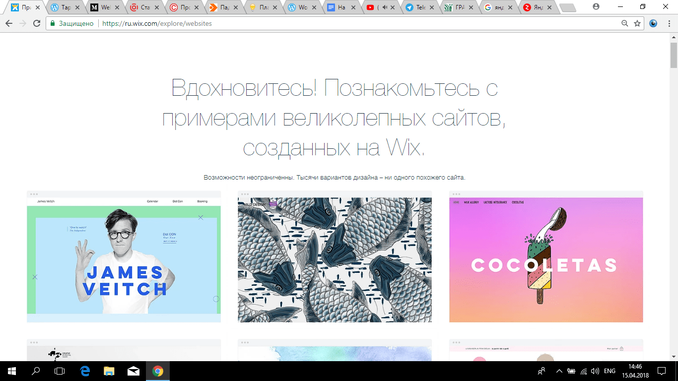Launch Microsoft Edge from the taskbar
Screen dimensions: 678x381
point(84,371)
